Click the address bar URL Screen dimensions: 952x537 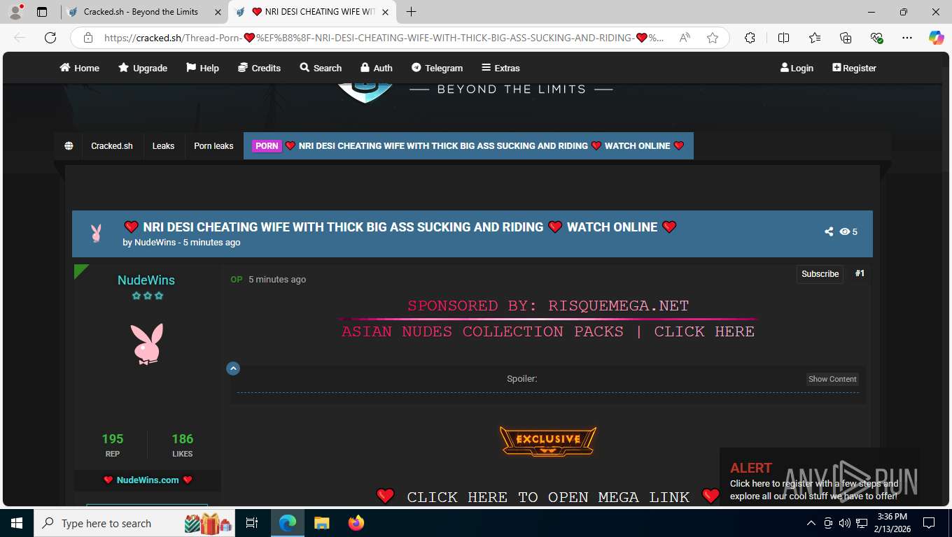click(384, 38)
